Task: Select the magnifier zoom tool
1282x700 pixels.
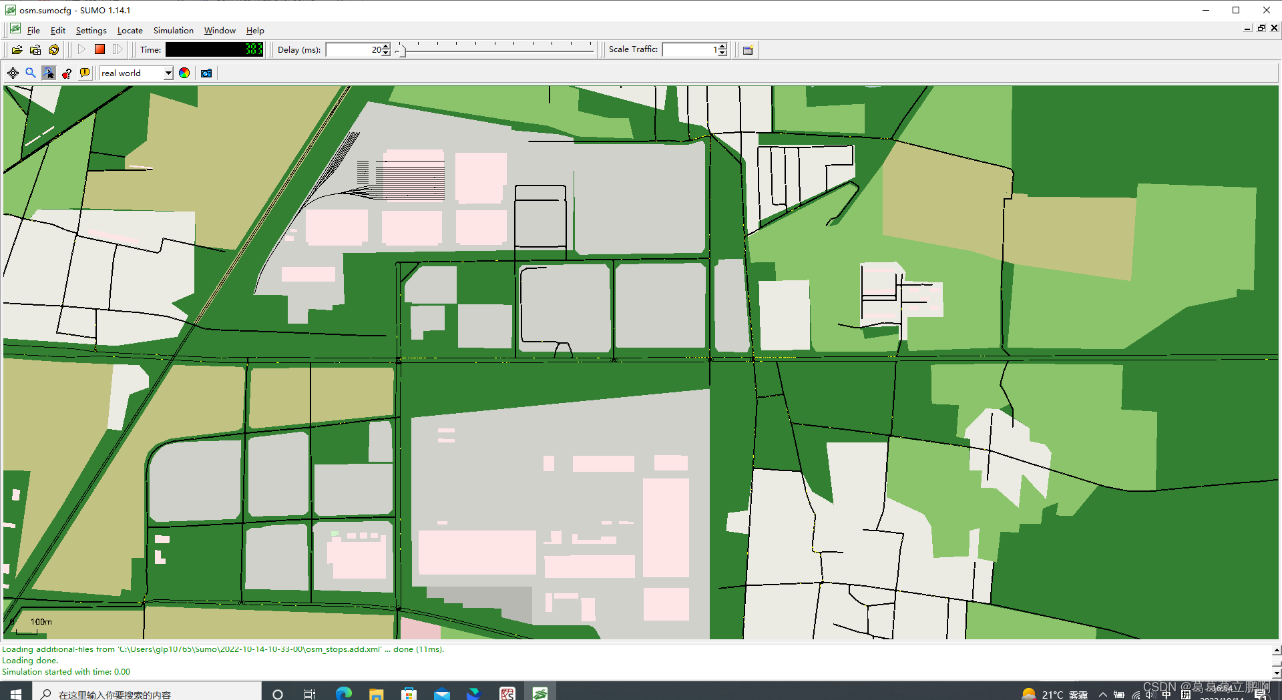Action: [x=31, y=73]
